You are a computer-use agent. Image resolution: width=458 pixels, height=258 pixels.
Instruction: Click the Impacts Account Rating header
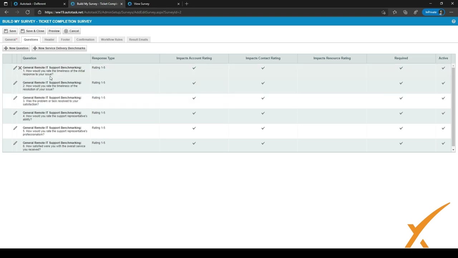[x=194, y=58]
